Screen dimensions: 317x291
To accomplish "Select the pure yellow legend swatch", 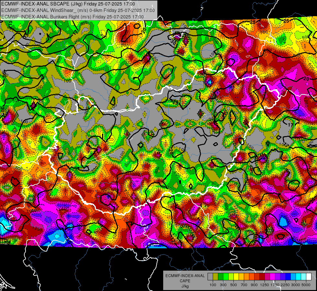I will (x=236, y=277).
